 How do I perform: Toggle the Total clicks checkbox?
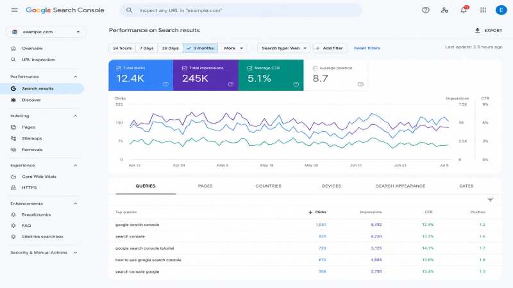click(119, 68)
